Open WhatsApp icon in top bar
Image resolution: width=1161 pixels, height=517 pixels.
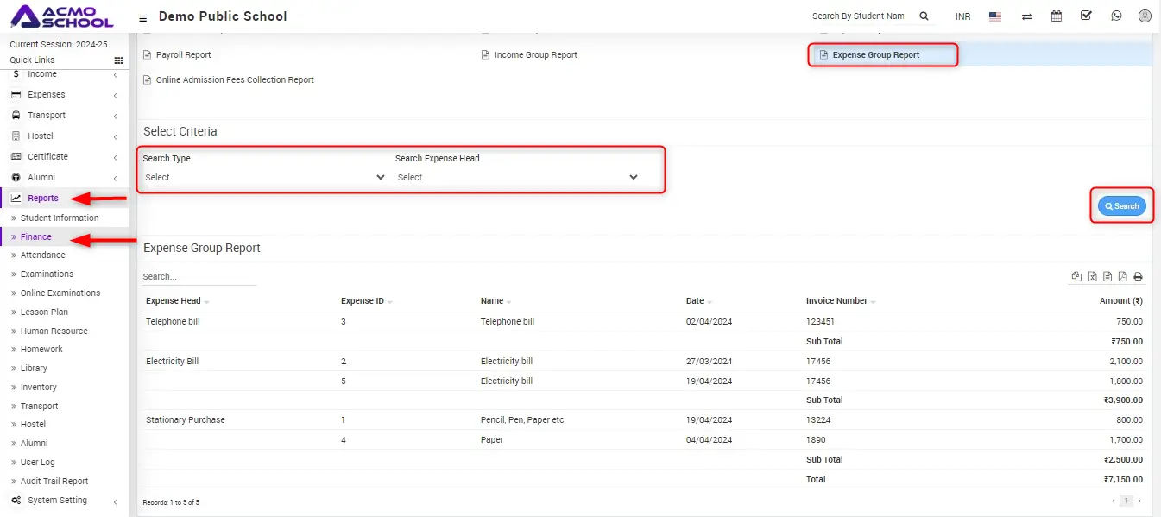pyautogui.click(x=1116, y=16)
